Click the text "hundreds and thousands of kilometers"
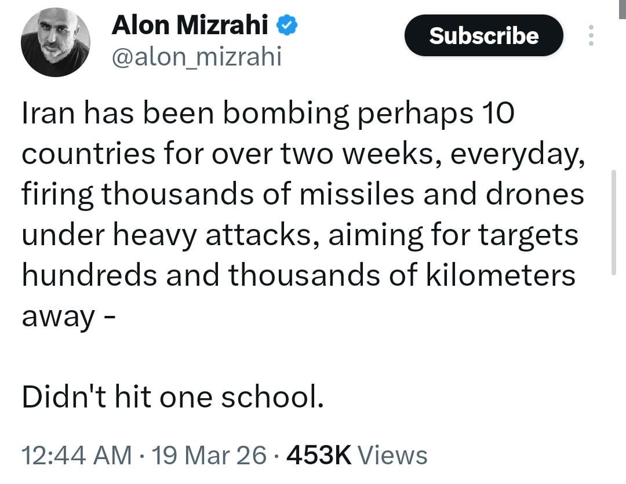Image resolution: width=626 pixels, height=484 pixels. 299,276
